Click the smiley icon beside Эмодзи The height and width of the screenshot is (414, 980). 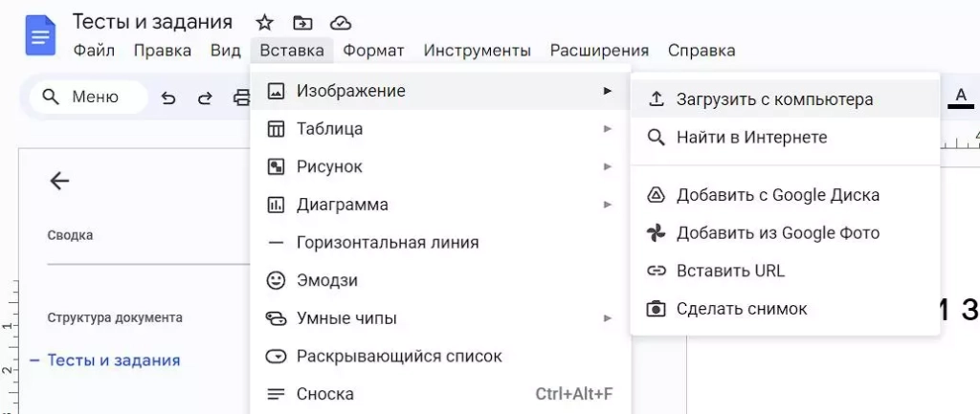[x=276, y=280]
